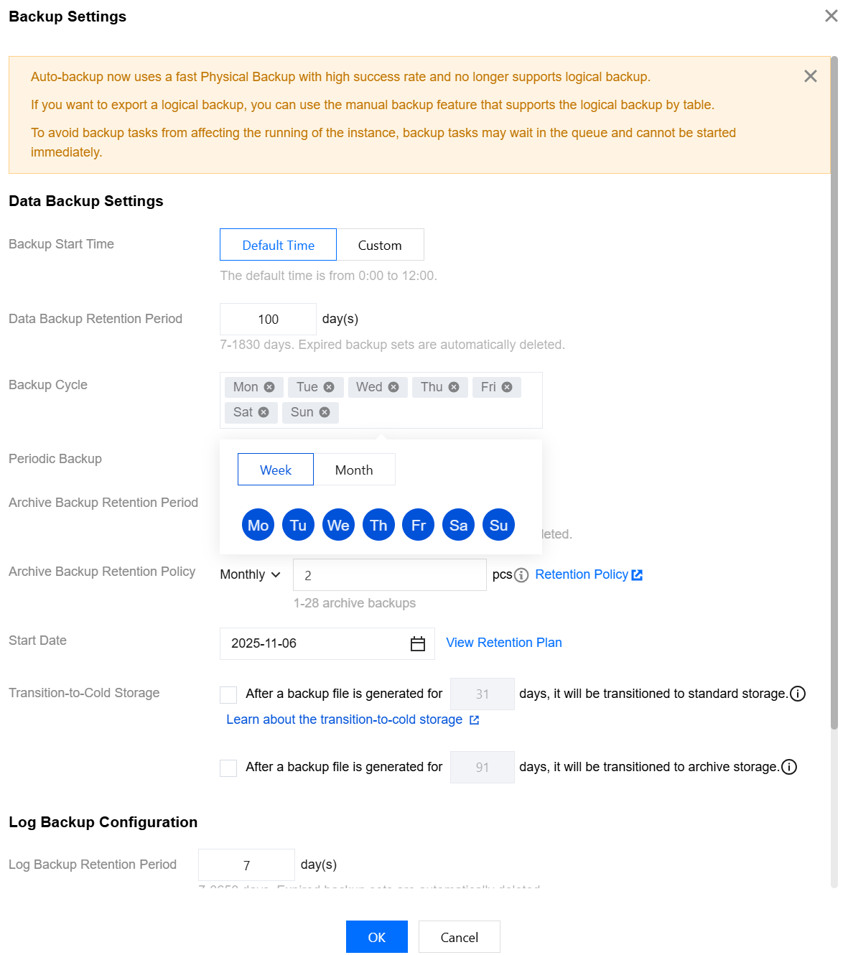Open the View Retention Plan link
This screenshot has width=848, height=955.
(504, 643)
